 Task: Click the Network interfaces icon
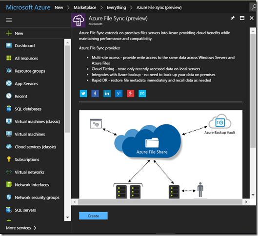9,184
